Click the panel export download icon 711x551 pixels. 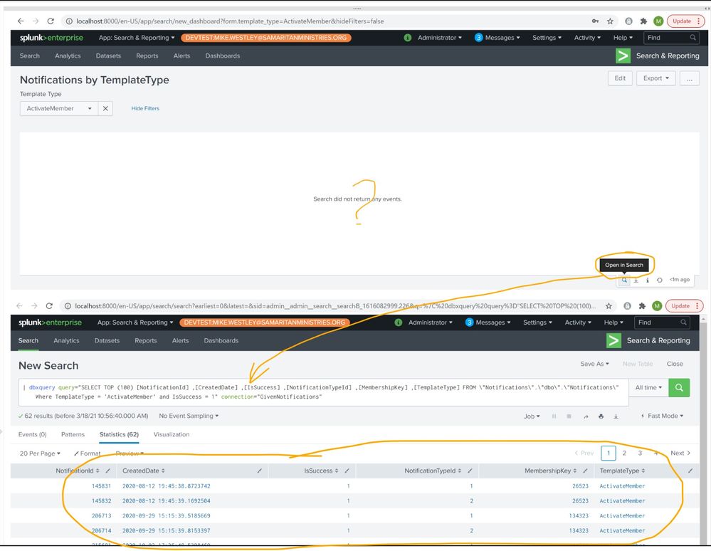636,280
